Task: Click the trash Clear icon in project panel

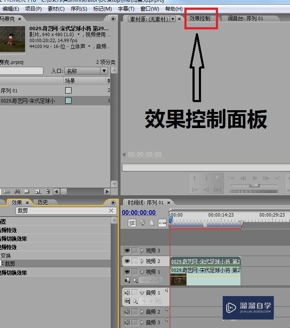Action: tap(48, 191)
